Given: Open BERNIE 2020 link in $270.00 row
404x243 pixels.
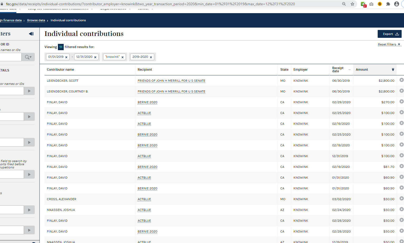Looking at the screenshot, I should pyautogui.click(x=147, y=102).
